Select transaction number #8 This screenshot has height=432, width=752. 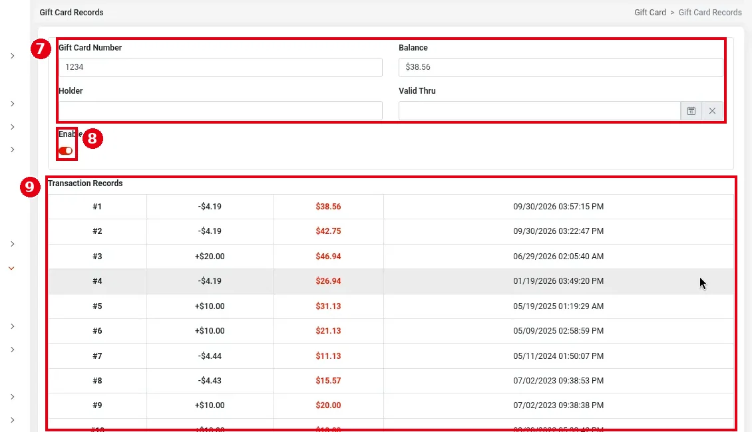point(97,380)
